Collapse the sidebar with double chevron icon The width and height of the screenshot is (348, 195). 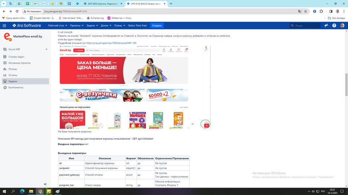click(45, 184)
